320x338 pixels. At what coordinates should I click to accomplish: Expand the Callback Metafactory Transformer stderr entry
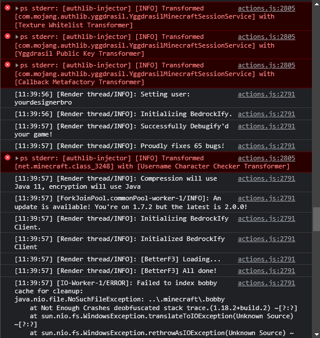pyautogui.click(x=17, y=65)
